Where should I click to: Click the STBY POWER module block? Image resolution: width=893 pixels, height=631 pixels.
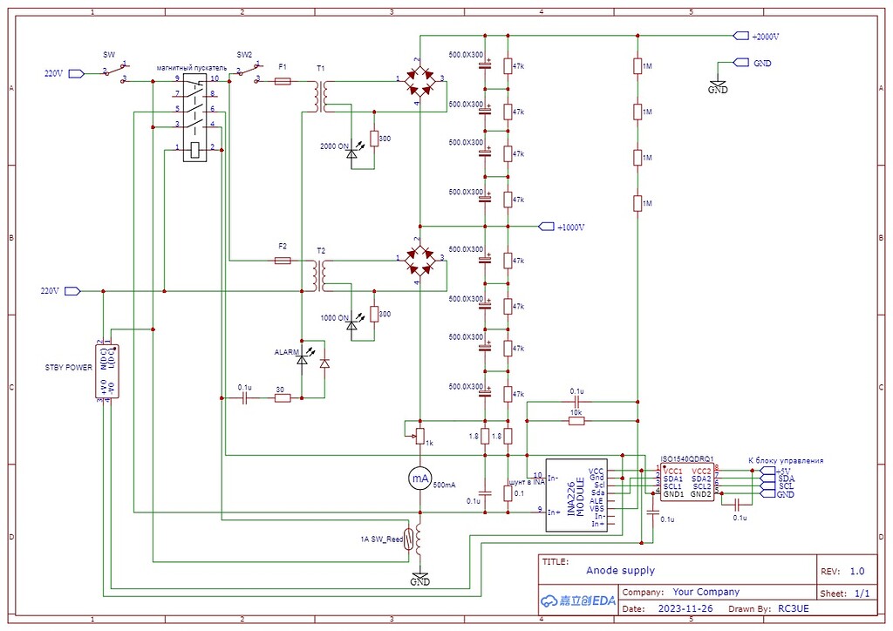coord(107,371)
